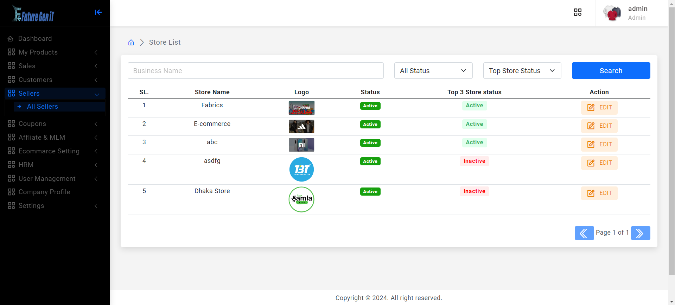This screenshot has height=305, width=675.
Task: Click the Future Gen IT logo
Action: click(x=34, y=14)
